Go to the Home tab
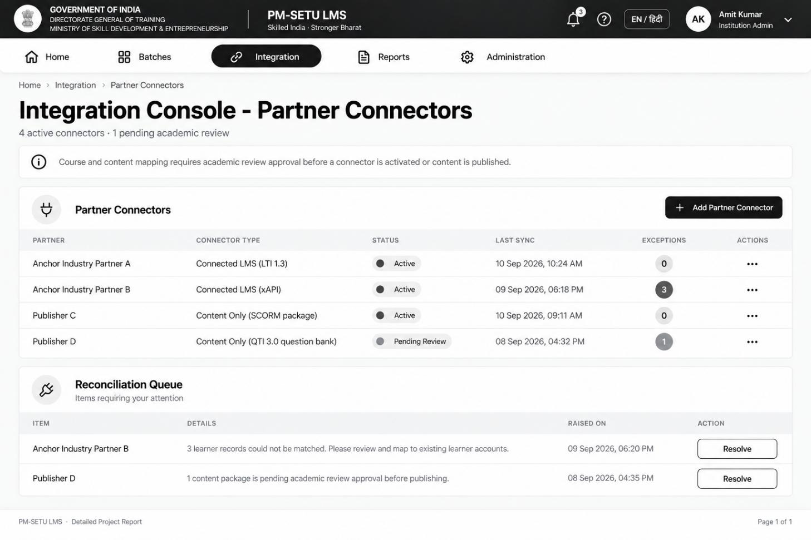Image resolution: width=811 pixels, height=540 pixels. coord(47,57)
